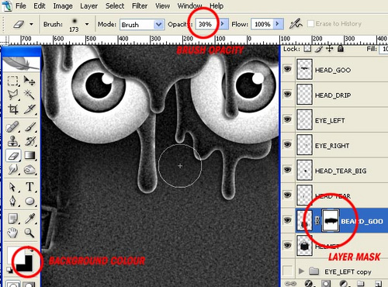The height and width of the screenshot is (287, 388).
Task: Open the Filter menu
Action: [140, 5]
